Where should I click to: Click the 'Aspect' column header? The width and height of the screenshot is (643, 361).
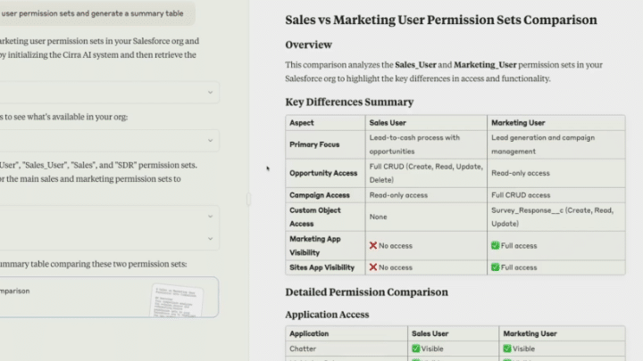click(302, 123)
